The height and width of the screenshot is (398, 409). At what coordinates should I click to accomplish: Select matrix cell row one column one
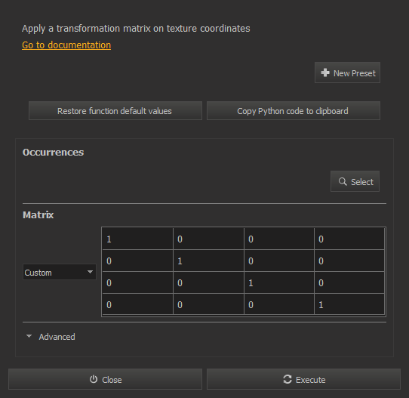tap(137, 239)
